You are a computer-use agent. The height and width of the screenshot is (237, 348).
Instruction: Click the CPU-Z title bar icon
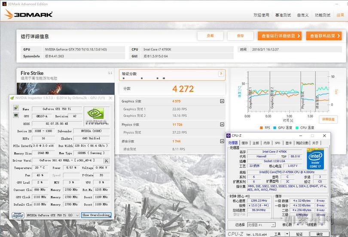[229, 135]
